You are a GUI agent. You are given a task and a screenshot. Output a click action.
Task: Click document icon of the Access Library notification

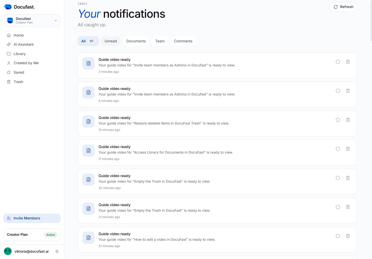(88, 151)
